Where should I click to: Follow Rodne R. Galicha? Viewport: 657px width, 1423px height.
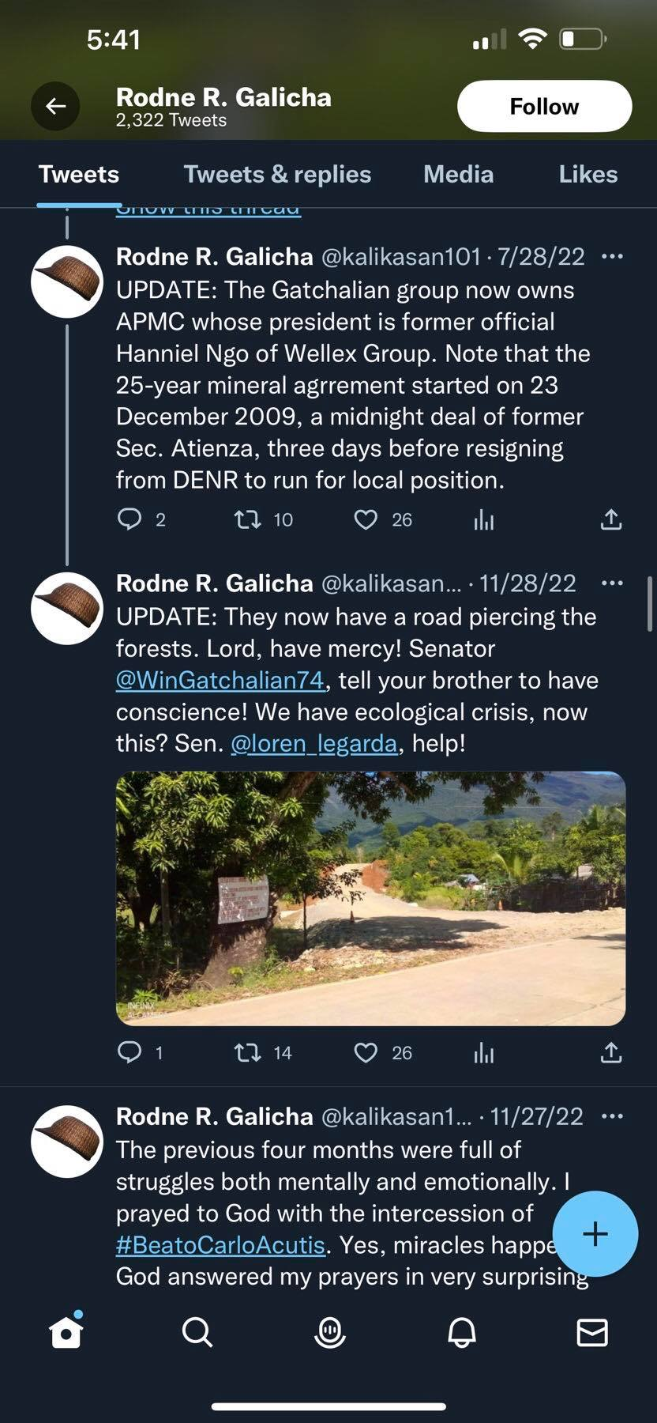click(544, 106)
